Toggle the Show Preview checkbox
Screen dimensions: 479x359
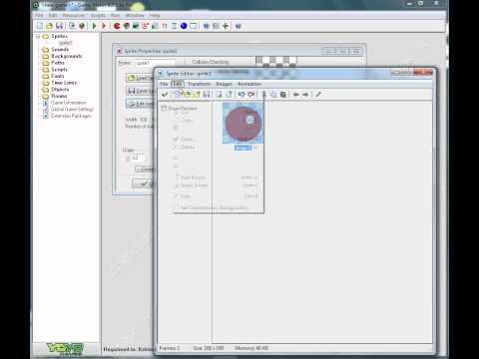tap(164, 108)
